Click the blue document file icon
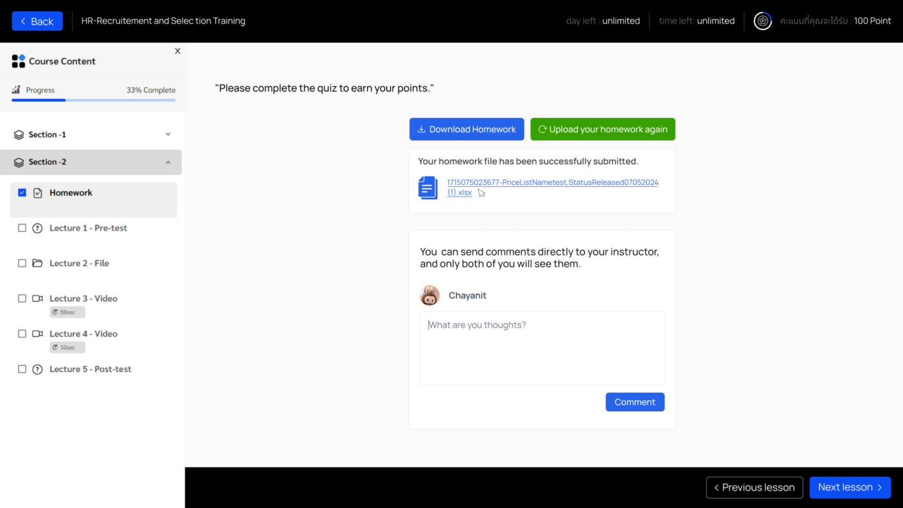This screenshot has width=903, height=508. (428, 188)
